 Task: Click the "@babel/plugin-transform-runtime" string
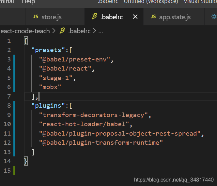[x=101, y=142]
